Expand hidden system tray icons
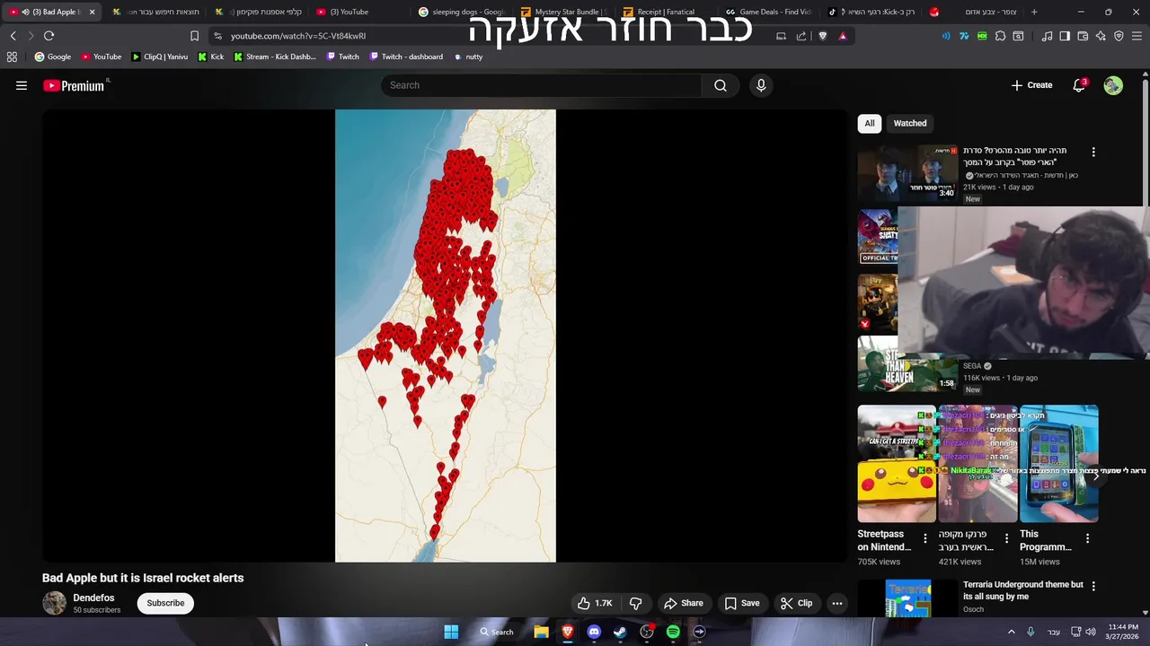The image size is (1150, 646). click(1011, 632)
